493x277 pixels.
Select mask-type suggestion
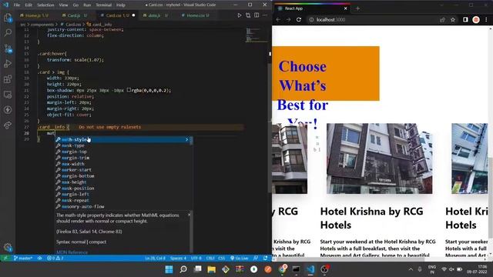click(x=123, y=145)
